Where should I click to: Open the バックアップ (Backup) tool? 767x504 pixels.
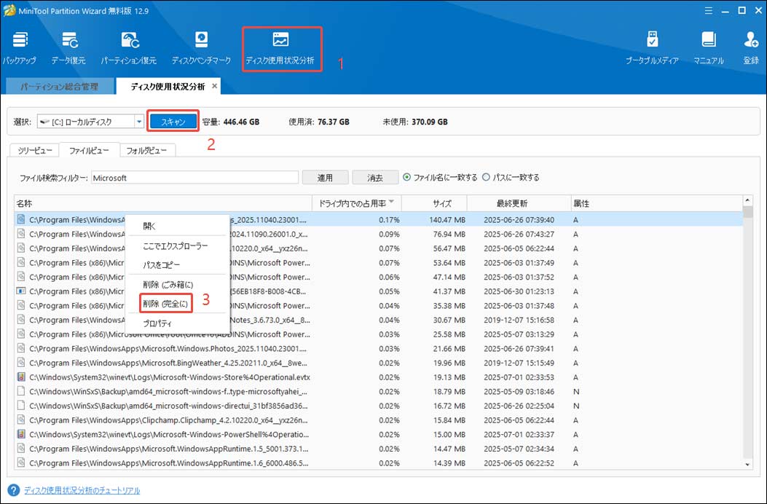pyautogui.click(x=20, y=49)
